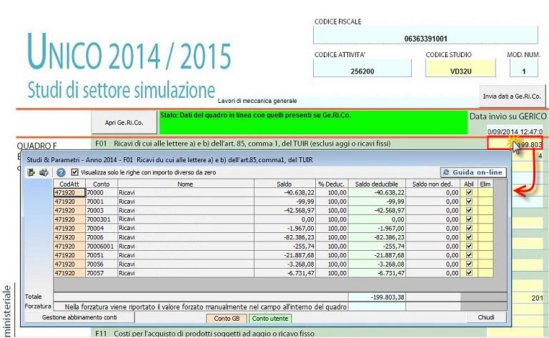549x338 pixels.
Task: Toggle the Abil checkbox for account 70056
Action: point(469,264)
